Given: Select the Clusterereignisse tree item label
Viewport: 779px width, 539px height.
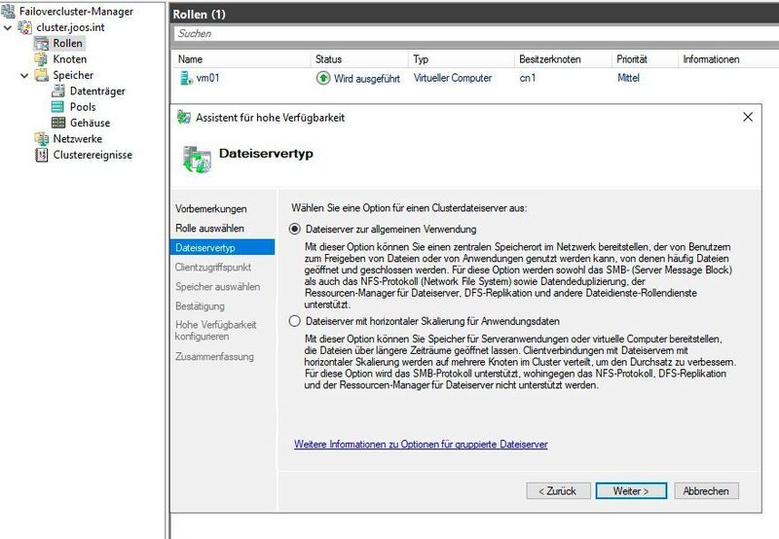Looking at the screenshot, I should [x=93, y=155].
